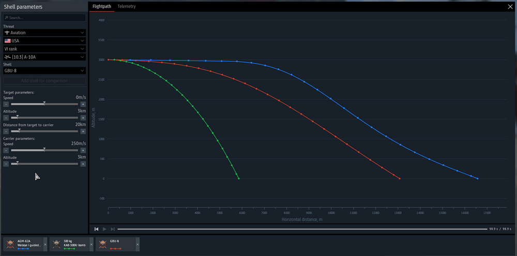Switch to the Telemetry tab
517x256 pixels.
tap(127, 6)
